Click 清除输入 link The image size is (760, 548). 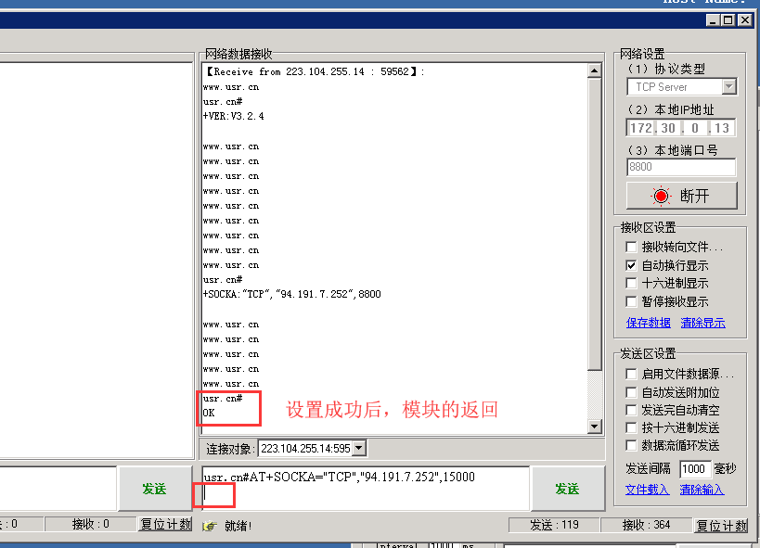pos(702,490)
